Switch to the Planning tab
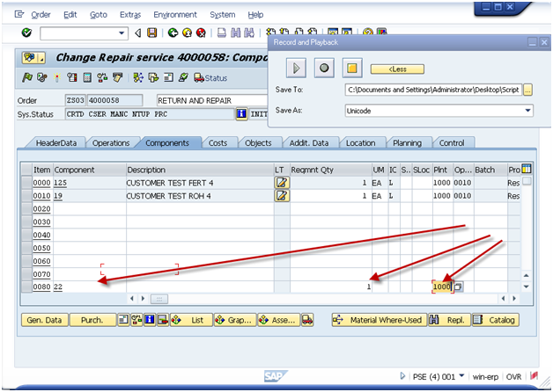Image resolution: width=553 pixels, height=392 pixels. coord(407,143)
